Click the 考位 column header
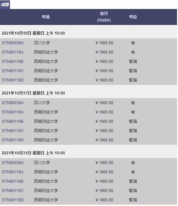 [x=133, y=17]
